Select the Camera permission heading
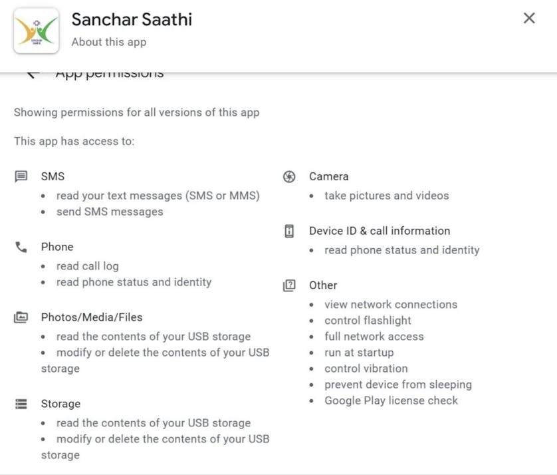557x475 pixels. (328, 176)
